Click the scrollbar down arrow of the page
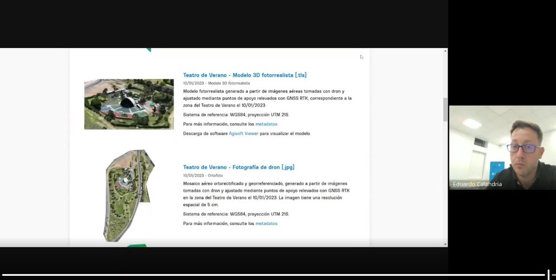The image size is (556, 280). coord(445,244)
